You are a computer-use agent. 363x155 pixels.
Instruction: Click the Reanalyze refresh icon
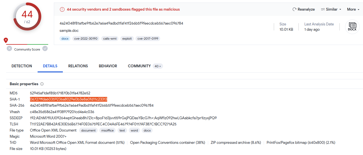(x=294, y=9)
